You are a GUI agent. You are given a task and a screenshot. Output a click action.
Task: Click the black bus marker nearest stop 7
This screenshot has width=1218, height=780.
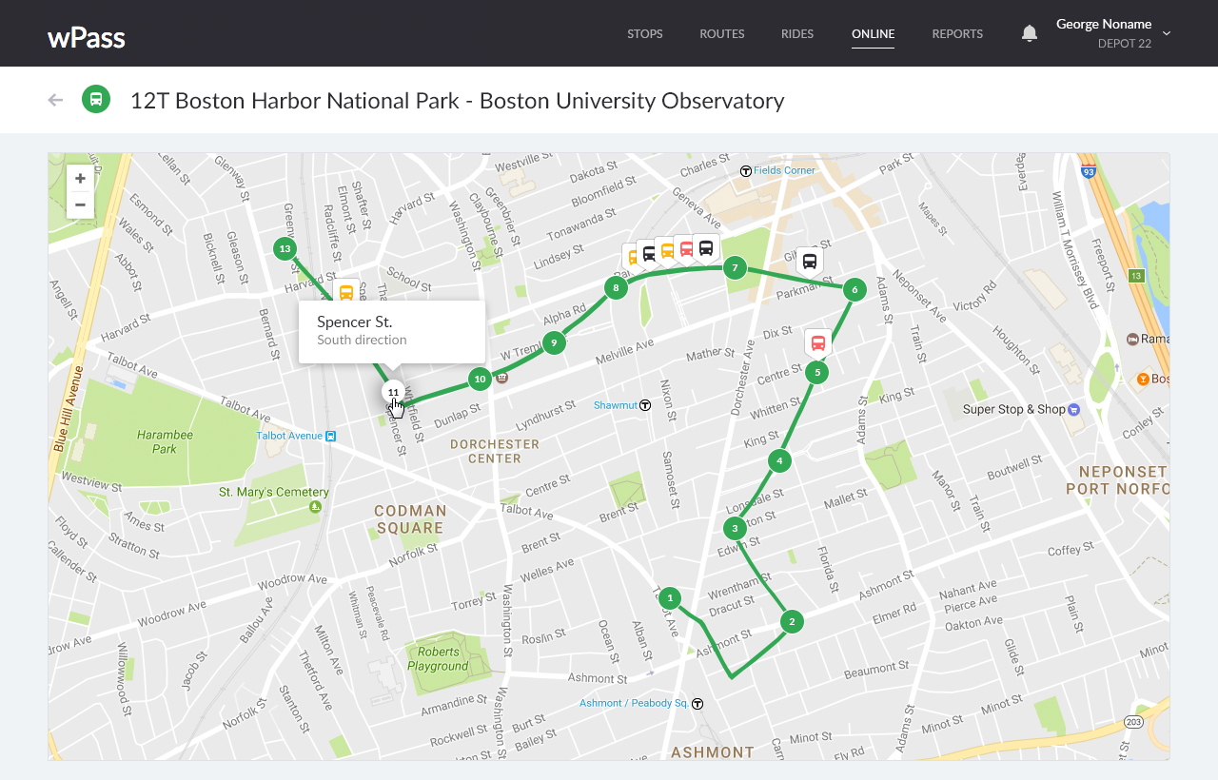(x=706, y=248)
